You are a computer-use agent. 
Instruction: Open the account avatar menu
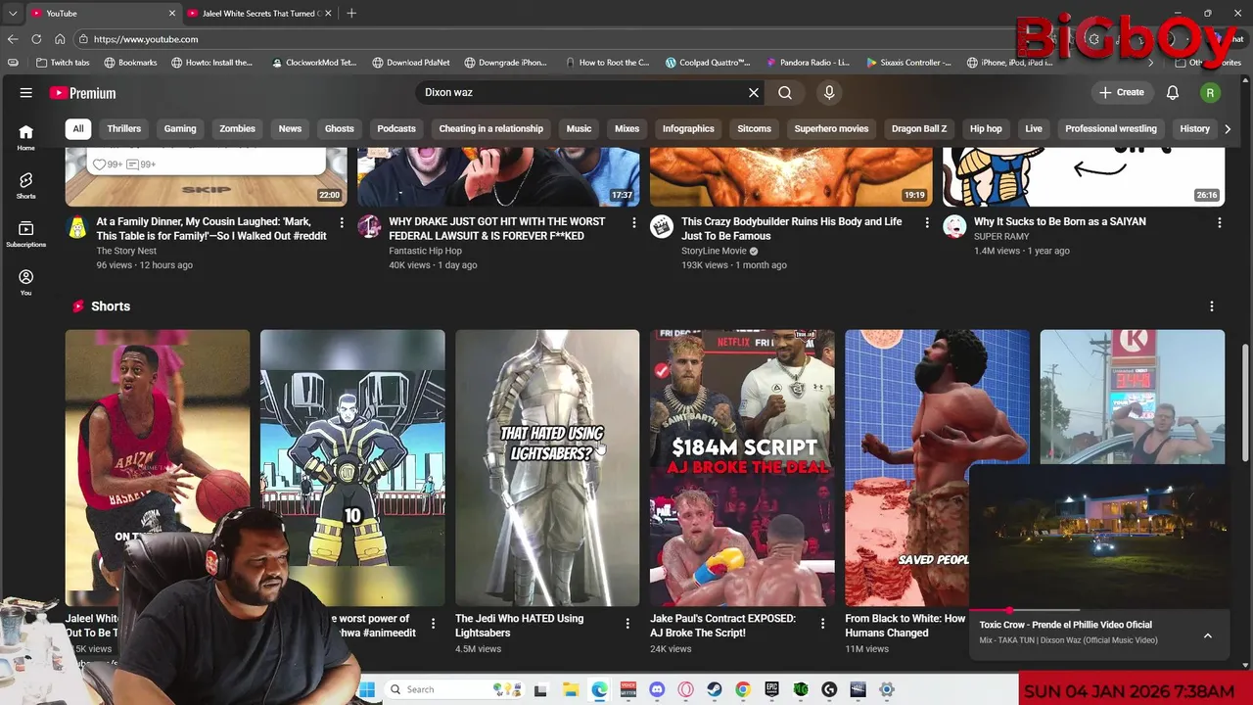(1211, 93)
